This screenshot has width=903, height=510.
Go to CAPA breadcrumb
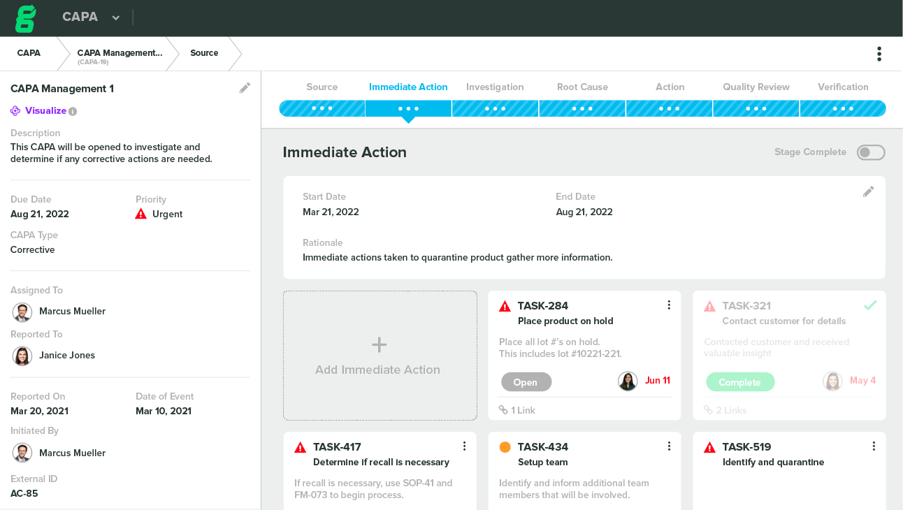(x=29, y=53)
